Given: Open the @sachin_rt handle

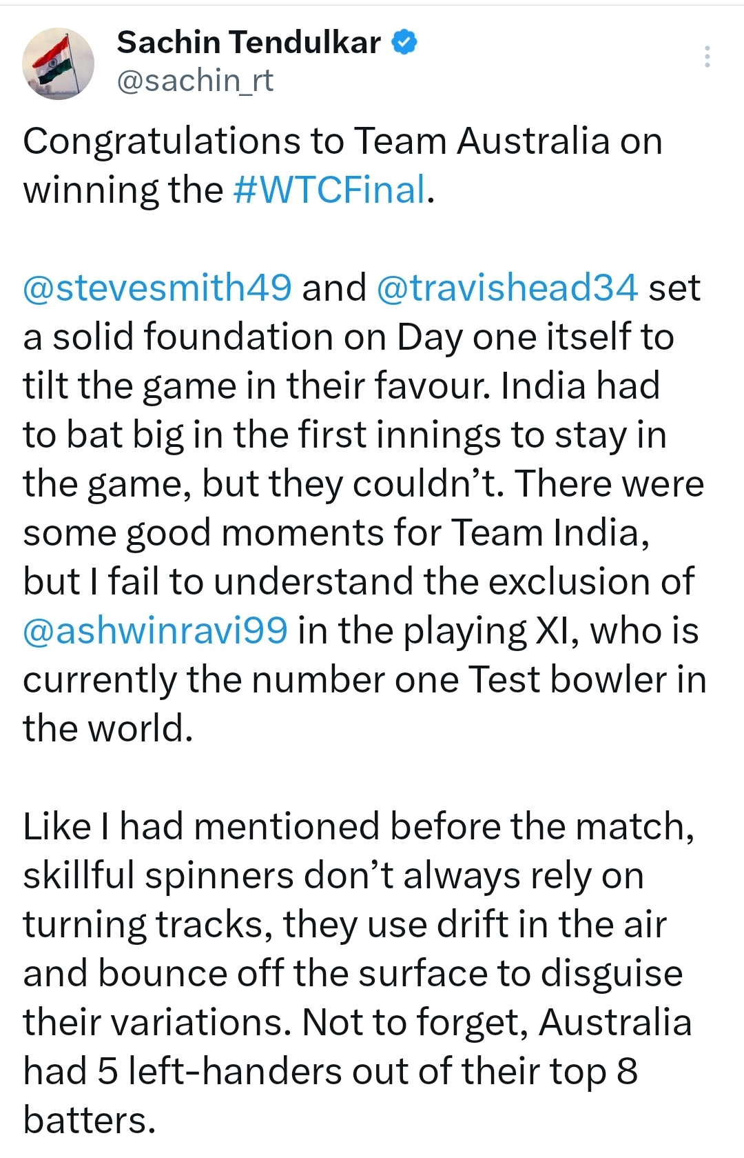Looking at the screenshot, I should [x=195, y=81].
